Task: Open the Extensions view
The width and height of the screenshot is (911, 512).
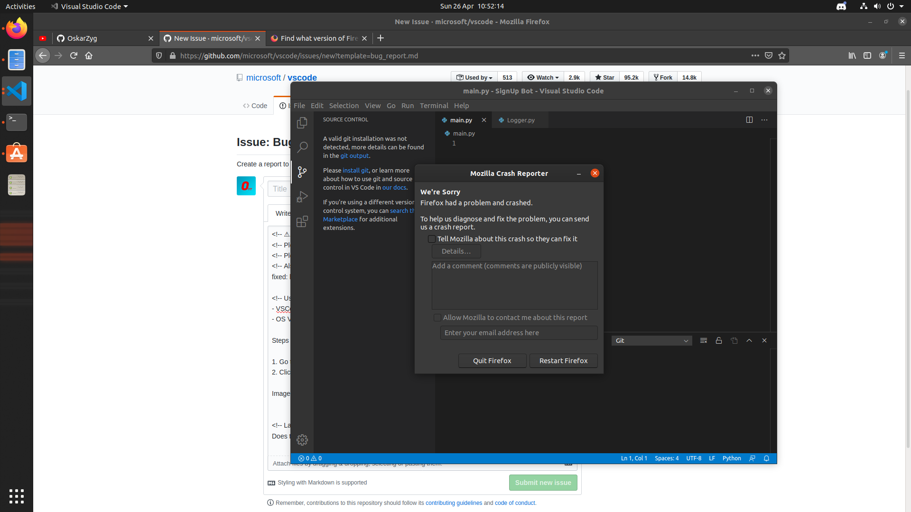Action: pos(302,221)
